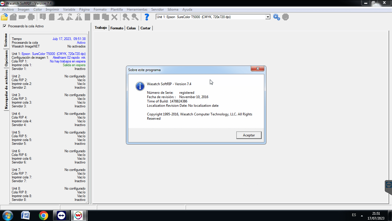Open printer setup via the gear icon

coord(276,17)
